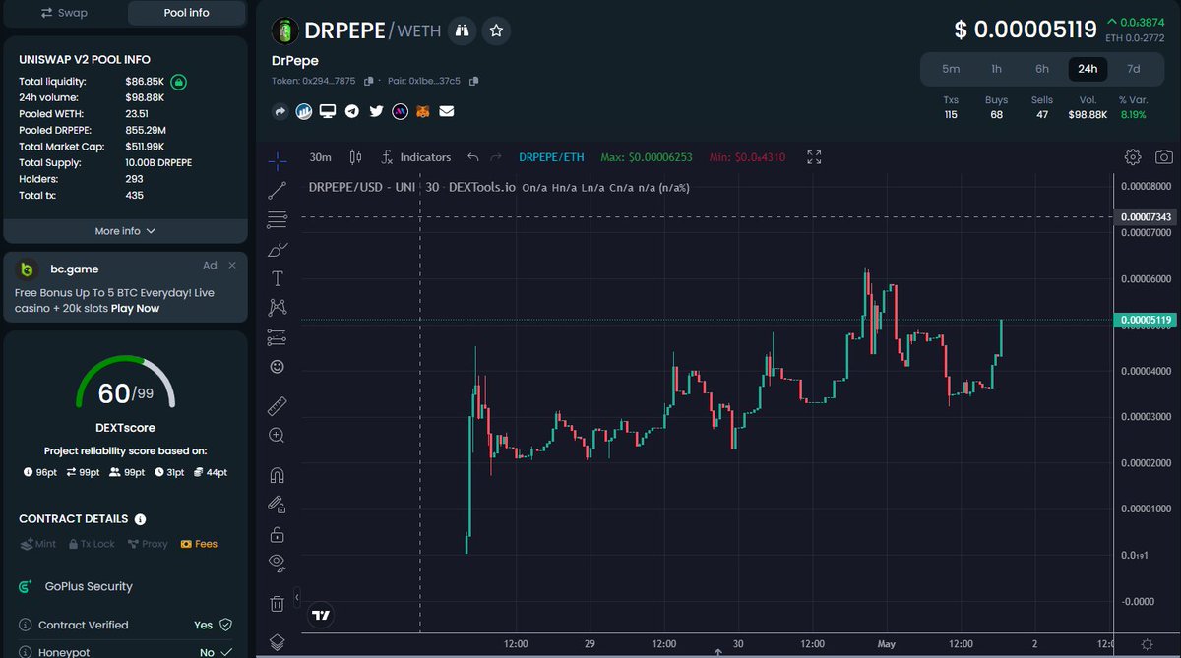Open chart time zone settings icon

[x=1147, y=643]
